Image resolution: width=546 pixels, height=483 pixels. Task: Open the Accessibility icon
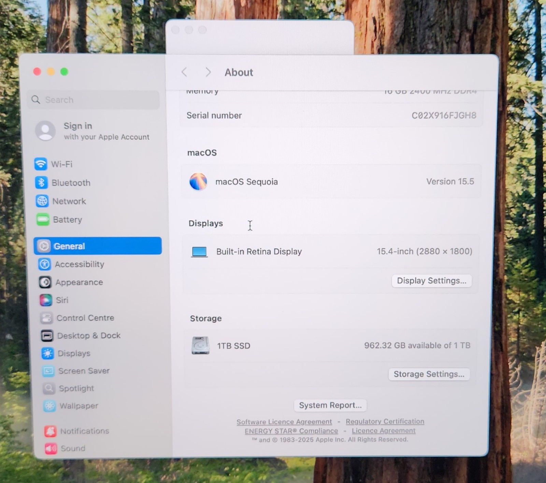point(45,264)
